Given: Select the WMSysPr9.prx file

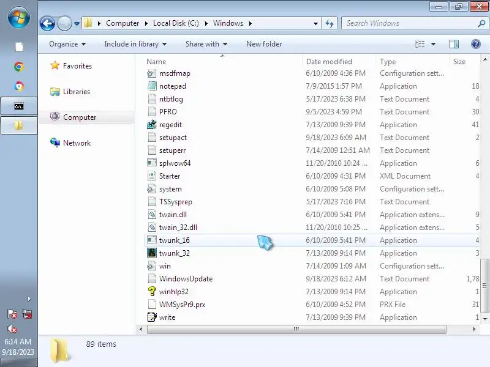Looking at the screenshot, I should (x=182, y=305).
